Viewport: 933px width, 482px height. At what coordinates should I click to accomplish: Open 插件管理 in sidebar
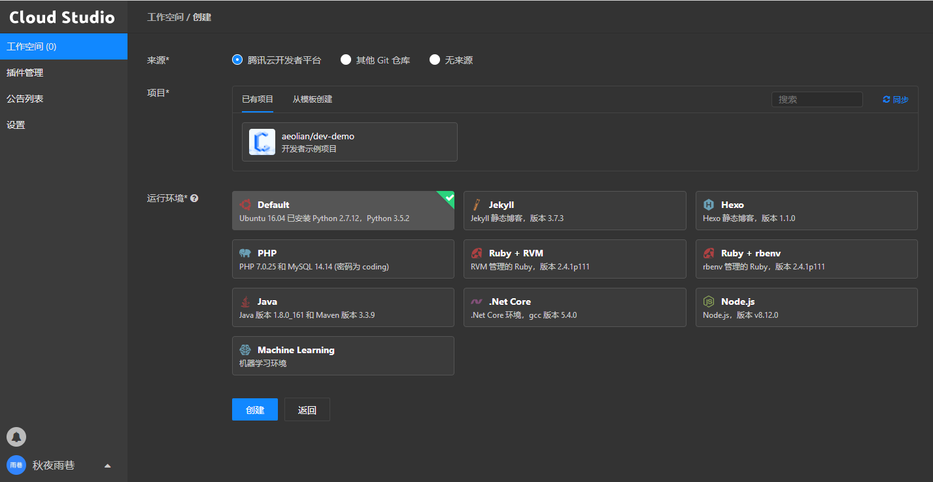(x=63, y=73)
